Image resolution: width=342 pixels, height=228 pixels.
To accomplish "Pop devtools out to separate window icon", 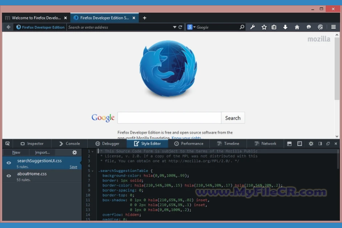I will tap(328, 143).
